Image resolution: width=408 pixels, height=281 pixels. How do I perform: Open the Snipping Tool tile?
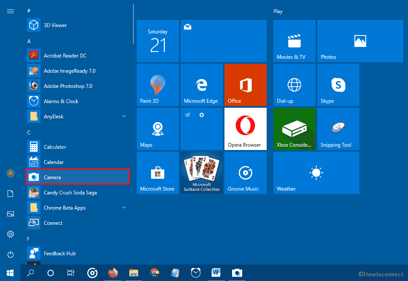(x=338, y=129)
